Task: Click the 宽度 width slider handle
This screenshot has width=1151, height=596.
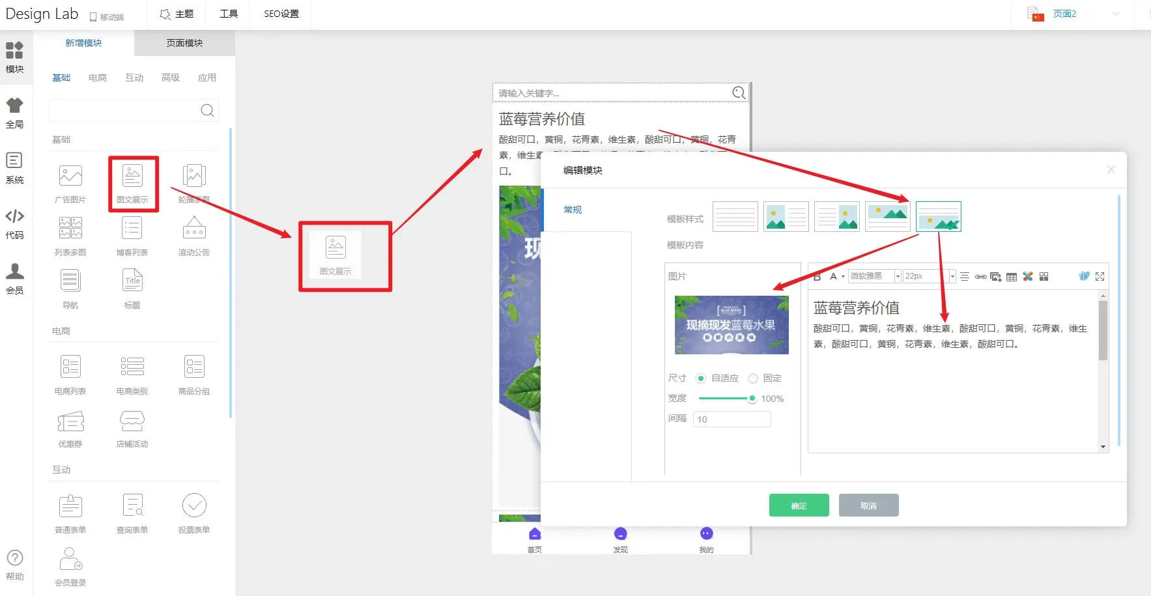Action: tap(752, 399)
